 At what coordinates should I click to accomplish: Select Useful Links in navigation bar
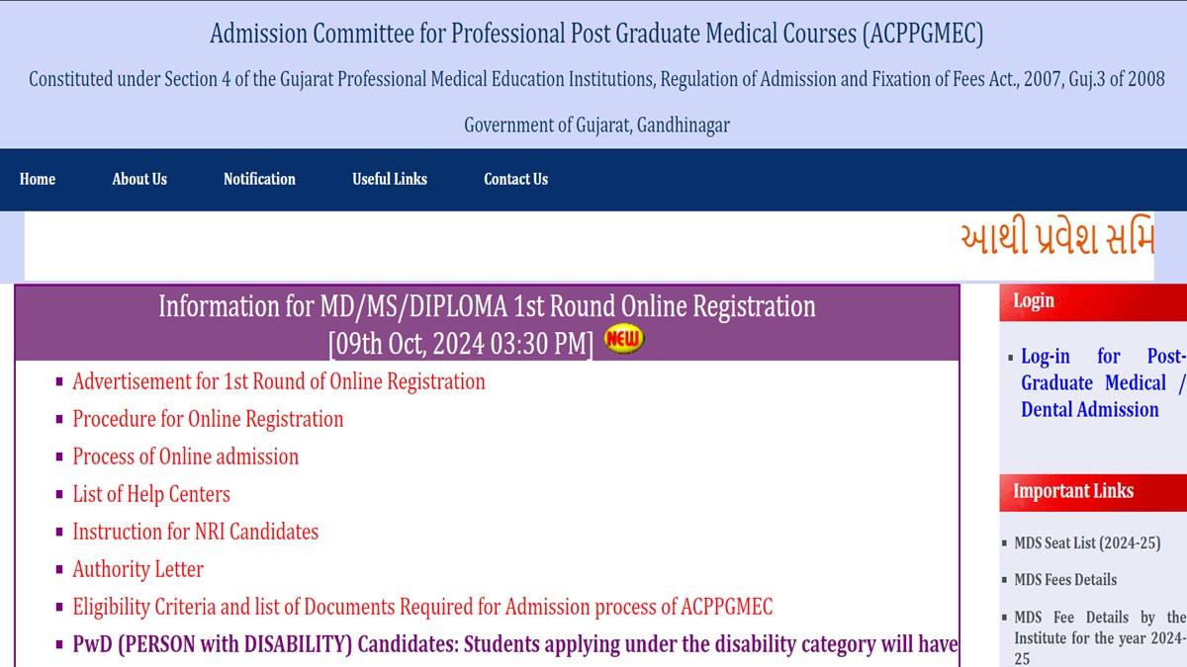(x=390, y=179)
